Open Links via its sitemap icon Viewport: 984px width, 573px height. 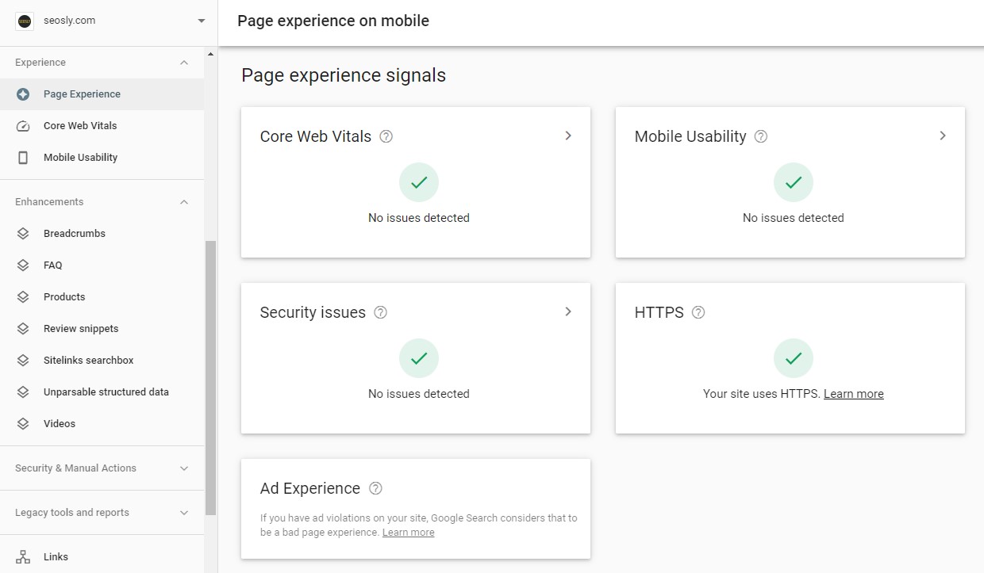pyautogui.click(x=24, y=556)
